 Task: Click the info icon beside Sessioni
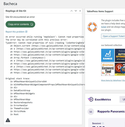pyautogui.click(x=103, y=123)
